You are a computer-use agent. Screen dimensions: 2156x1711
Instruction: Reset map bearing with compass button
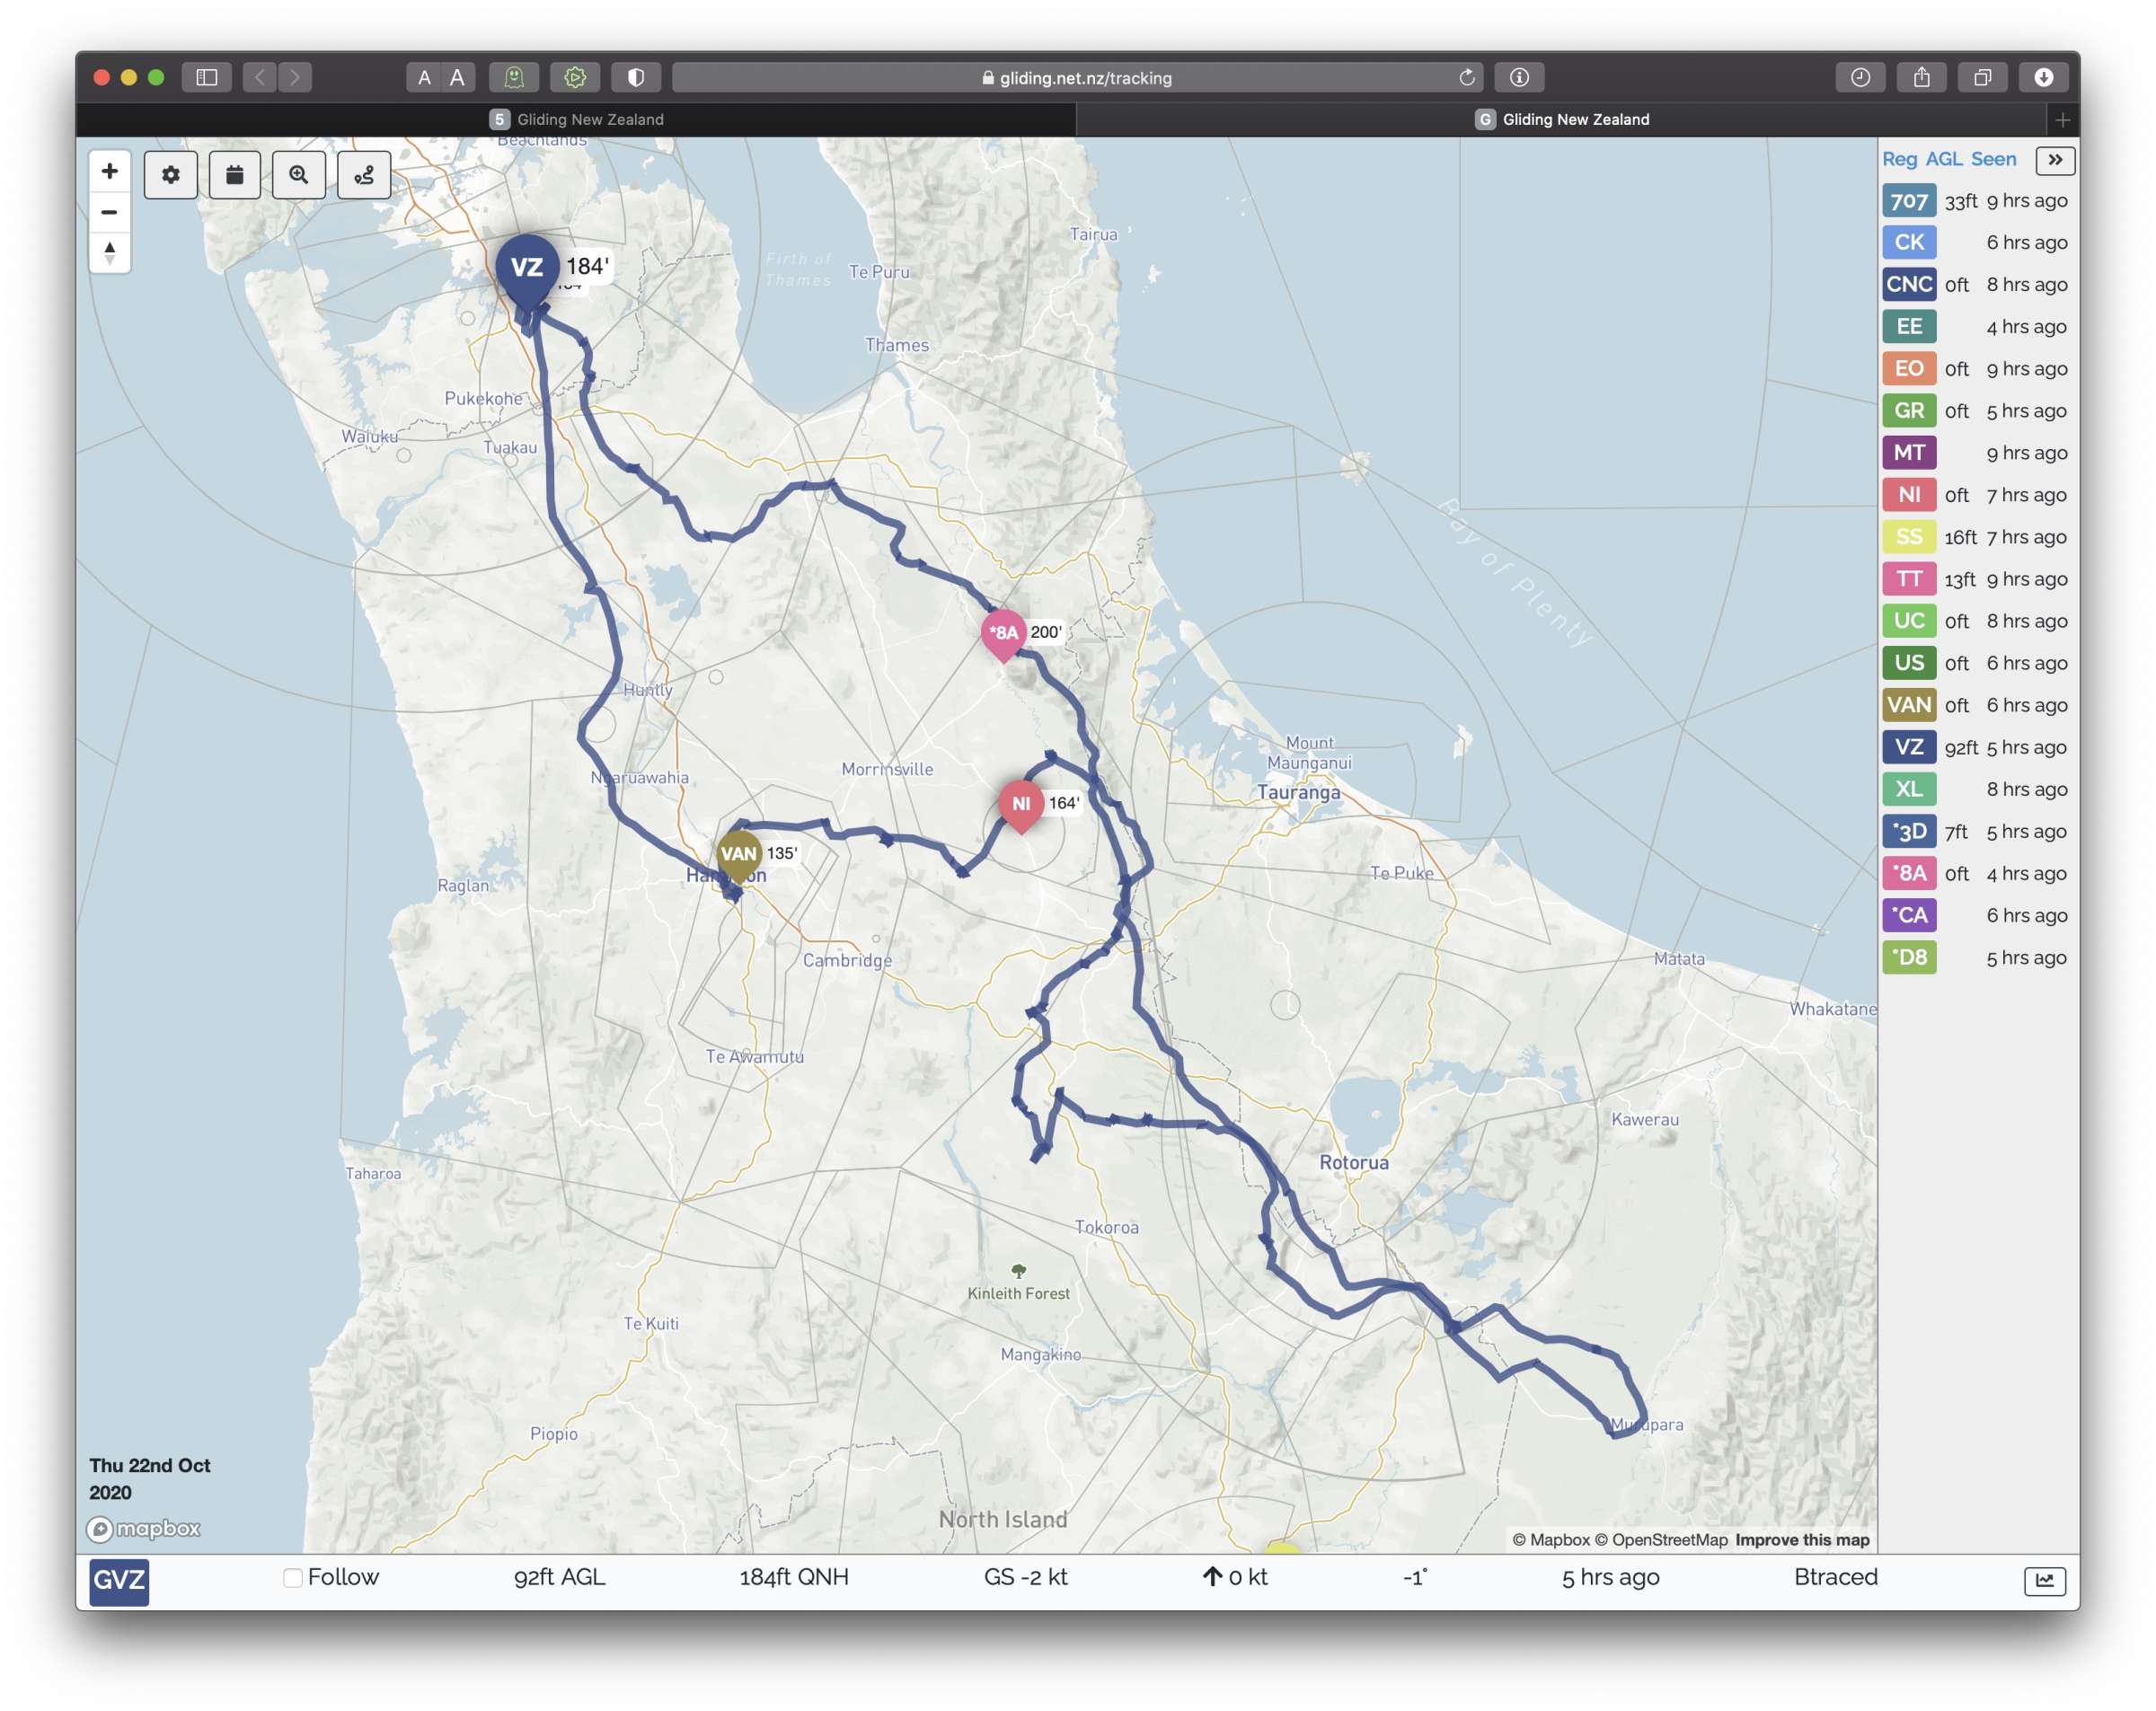(x=110, y=252)
